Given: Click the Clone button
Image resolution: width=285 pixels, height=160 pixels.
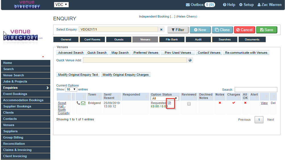Looking at the screenshot, I should tap(222, 30).
